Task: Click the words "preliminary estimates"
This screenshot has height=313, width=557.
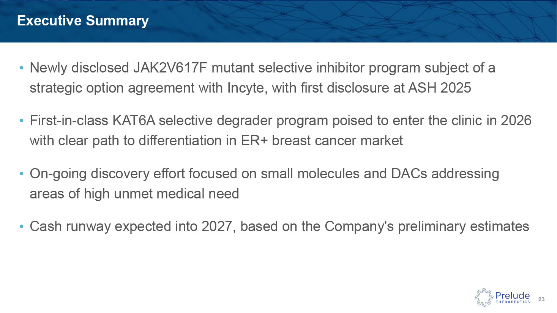Action: tap(463, 226)
